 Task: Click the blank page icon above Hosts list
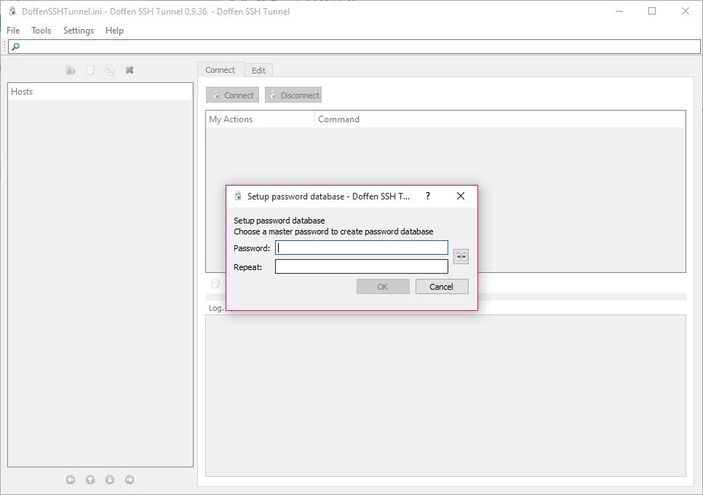[x=90, y=70]
